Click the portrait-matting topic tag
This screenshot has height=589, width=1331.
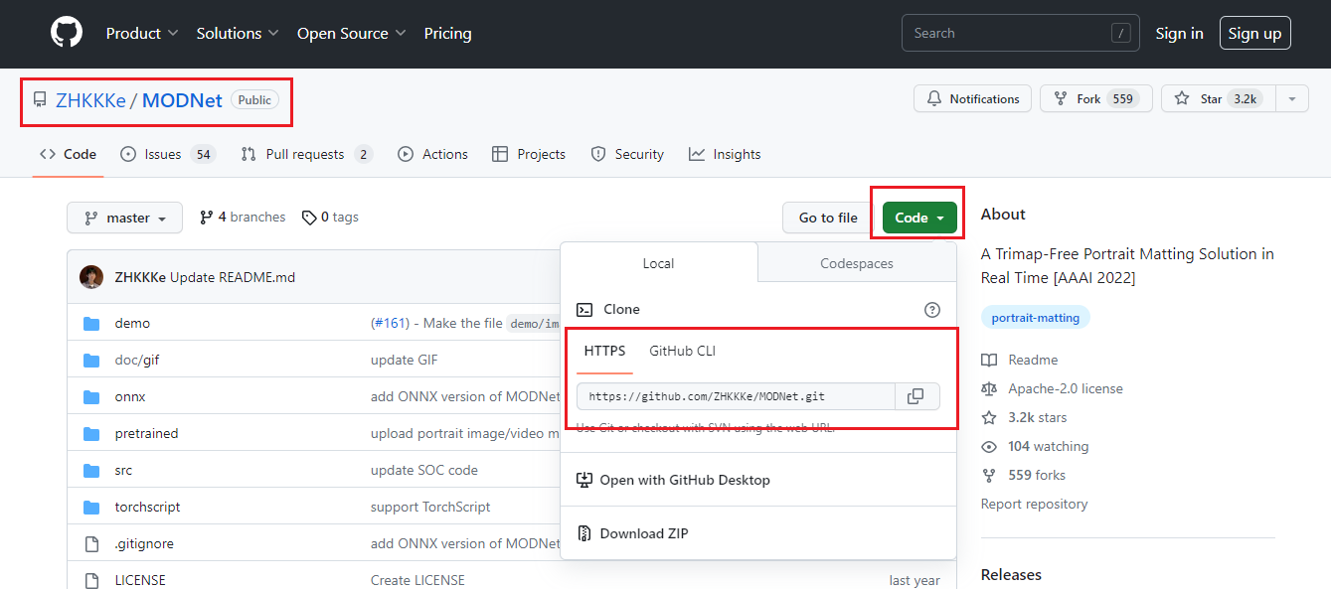pyautogui.click(x=1036, y=318)
